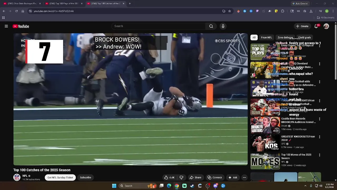Open the YouTube guide hamburger menu
The width and height of the screenshot is (337, 190).
click(x=6, y=26)
